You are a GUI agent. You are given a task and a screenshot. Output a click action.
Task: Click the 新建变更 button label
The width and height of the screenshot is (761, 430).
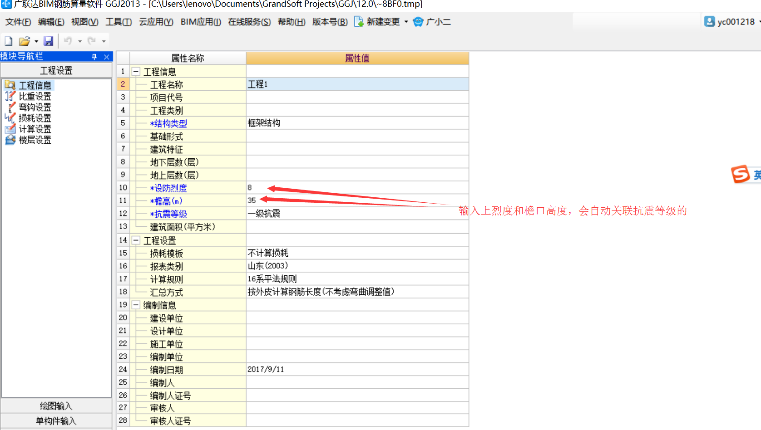(383, 22)
